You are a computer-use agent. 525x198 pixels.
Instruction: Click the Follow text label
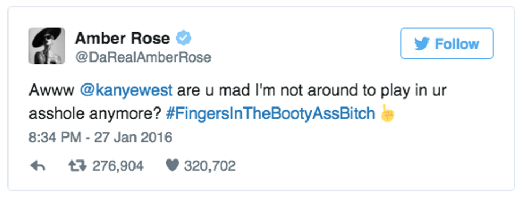(x=457, y=44)
